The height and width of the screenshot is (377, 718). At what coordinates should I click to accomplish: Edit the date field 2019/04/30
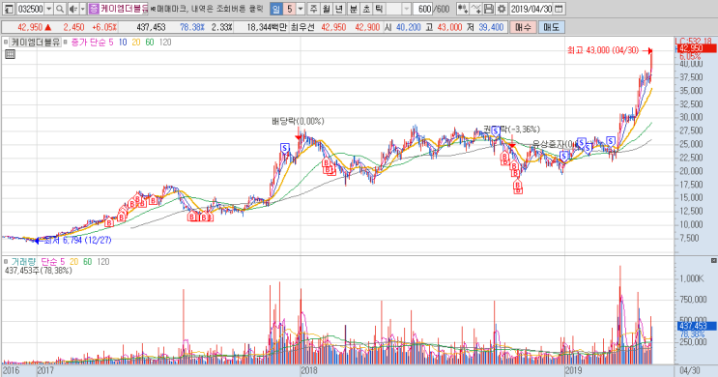[x=531, y=9]
